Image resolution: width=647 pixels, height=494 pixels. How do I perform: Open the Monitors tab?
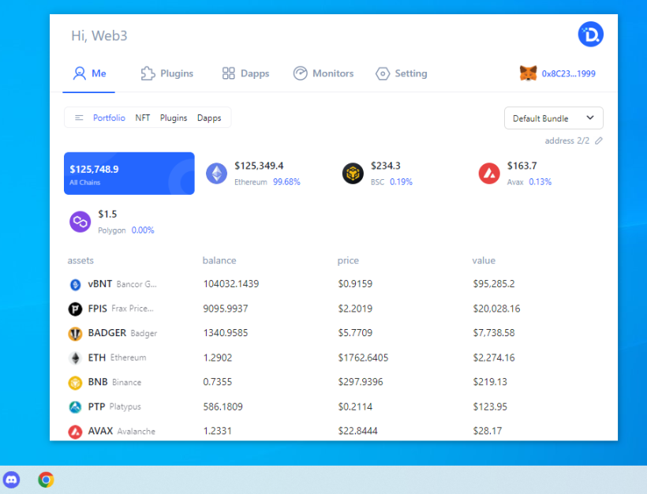pos(323,73)
